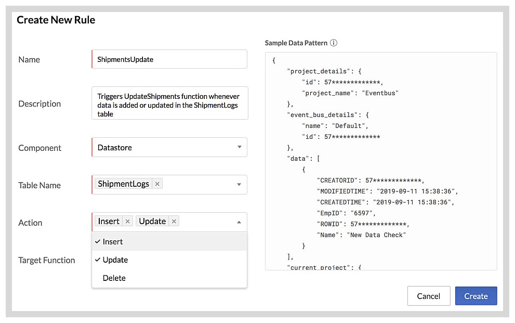Uncheck Insert in the Action dropdown list
Viewport: 515px width, 323px height.
pyautogui.click(x=113, y=241)
